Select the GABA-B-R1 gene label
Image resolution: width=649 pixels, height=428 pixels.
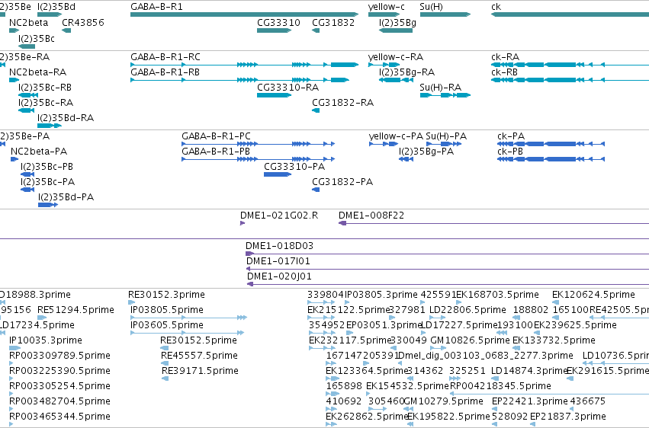[156, 7]
